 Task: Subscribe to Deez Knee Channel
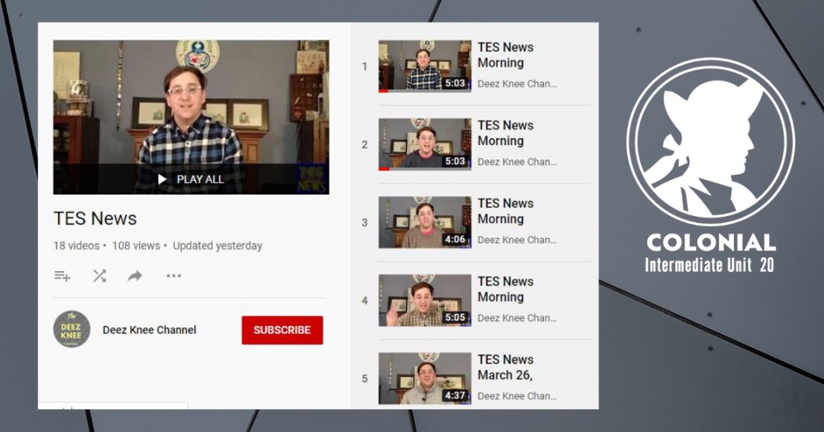point(282,330)
